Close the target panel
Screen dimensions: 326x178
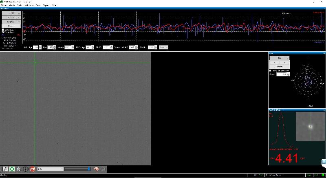coord(324,53)
